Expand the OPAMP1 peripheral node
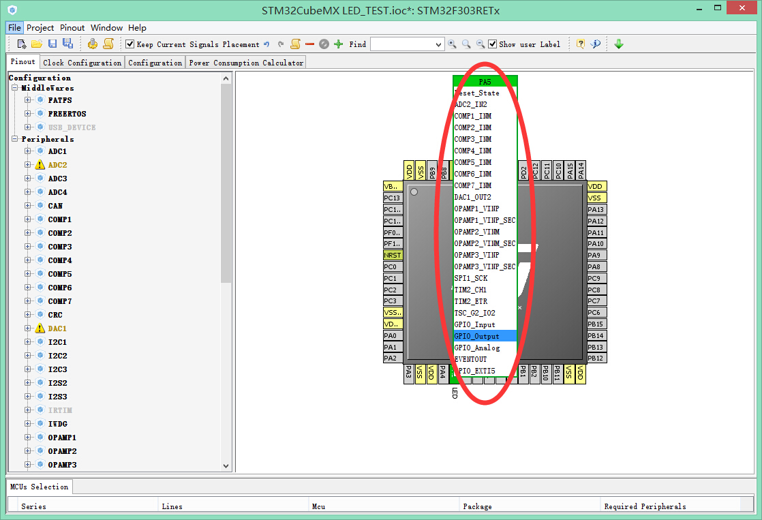The height and width of the screenshot is (520, 762). (28, 438)
